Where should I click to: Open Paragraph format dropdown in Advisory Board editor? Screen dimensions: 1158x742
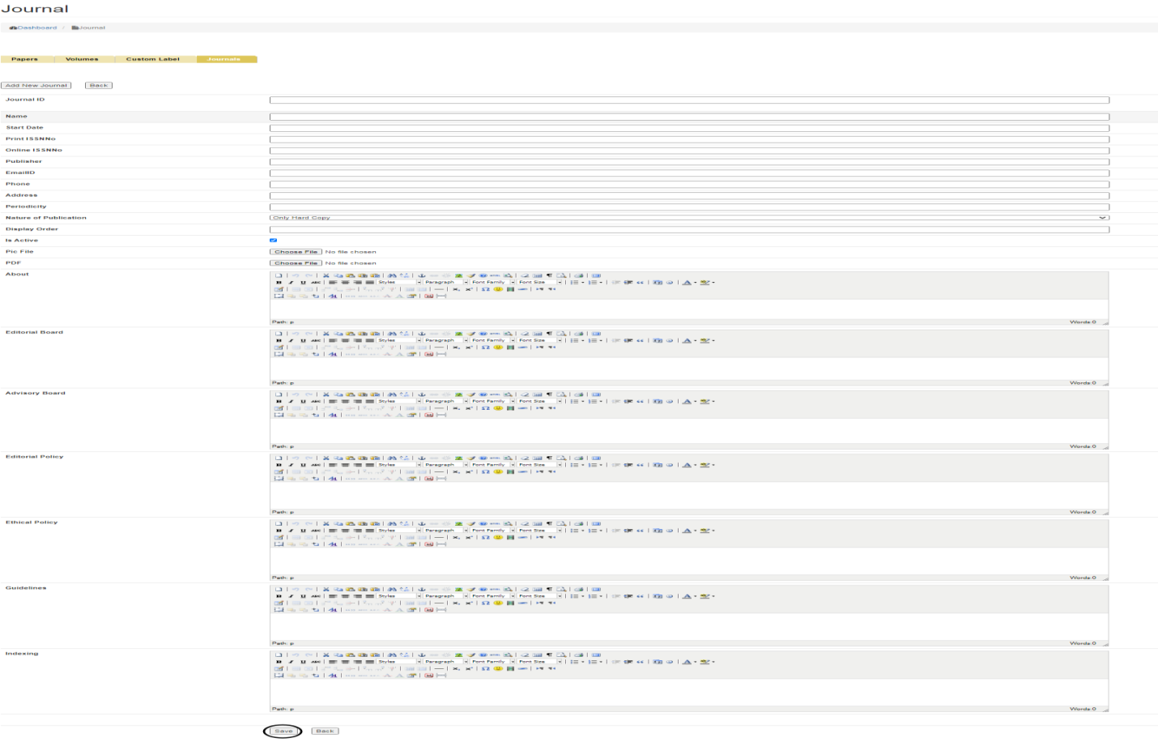click(x=445, y=402)
